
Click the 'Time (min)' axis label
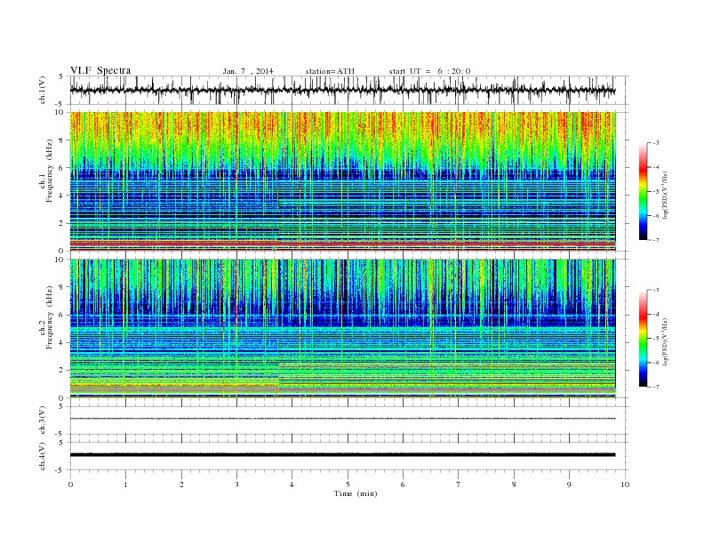tap(356, 493)
